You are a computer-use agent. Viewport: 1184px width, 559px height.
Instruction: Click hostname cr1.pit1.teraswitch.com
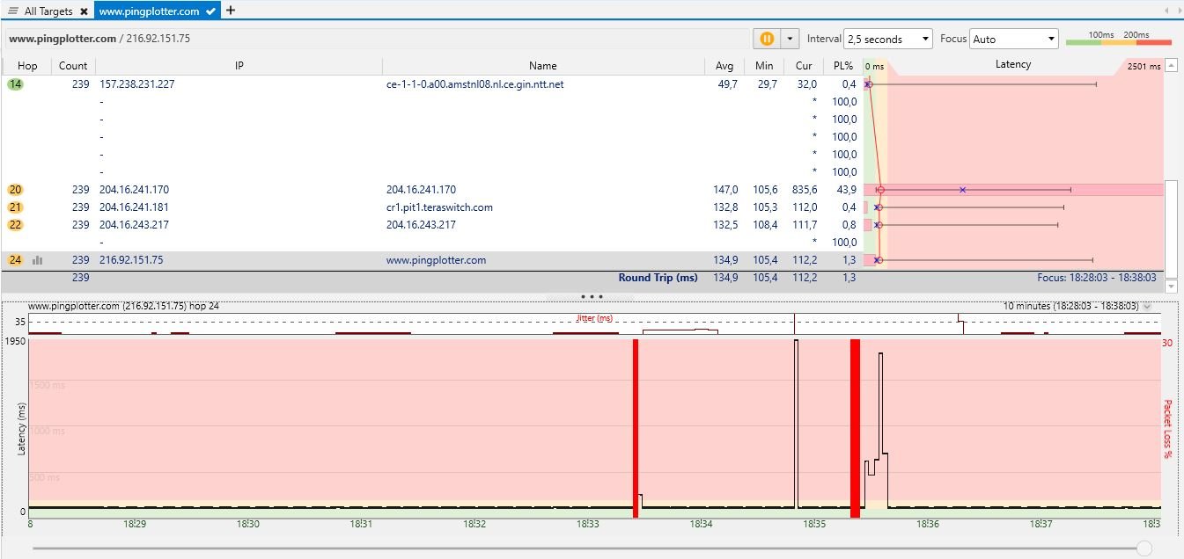pyautogui.click(x=439, y=207)
